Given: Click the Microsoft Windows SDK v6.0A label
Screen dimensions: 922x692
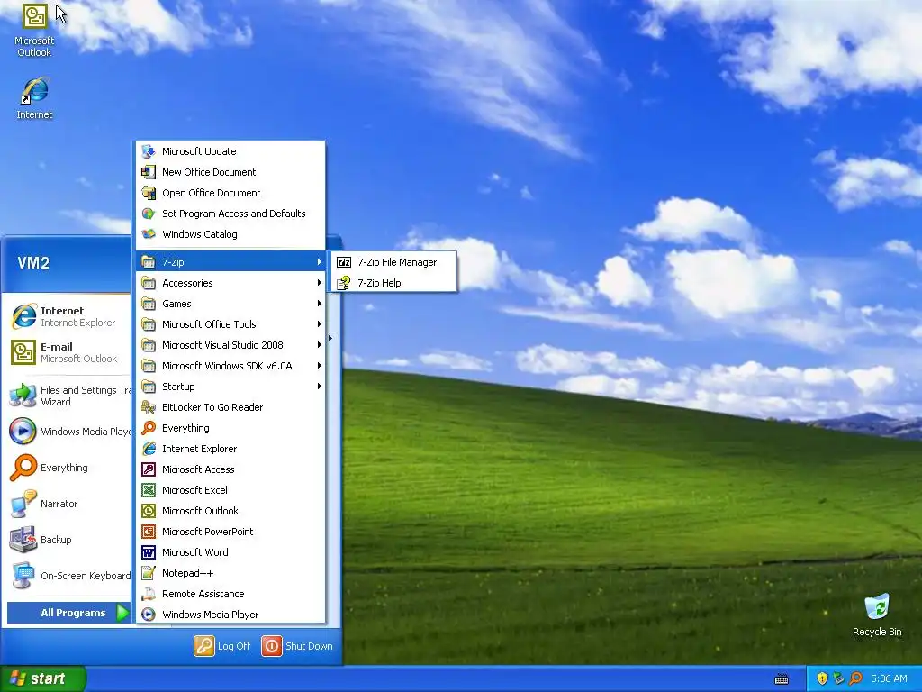Looking at the screenshot, I should tap(227, 366).
